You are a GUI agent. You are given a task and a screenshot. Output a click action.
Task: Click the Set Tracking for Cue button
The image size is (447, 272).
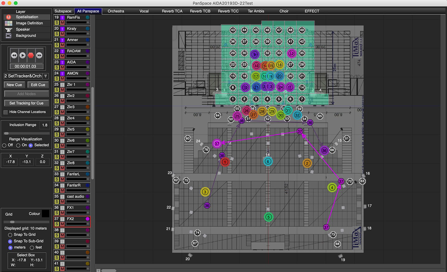click(x=26, y=103)
